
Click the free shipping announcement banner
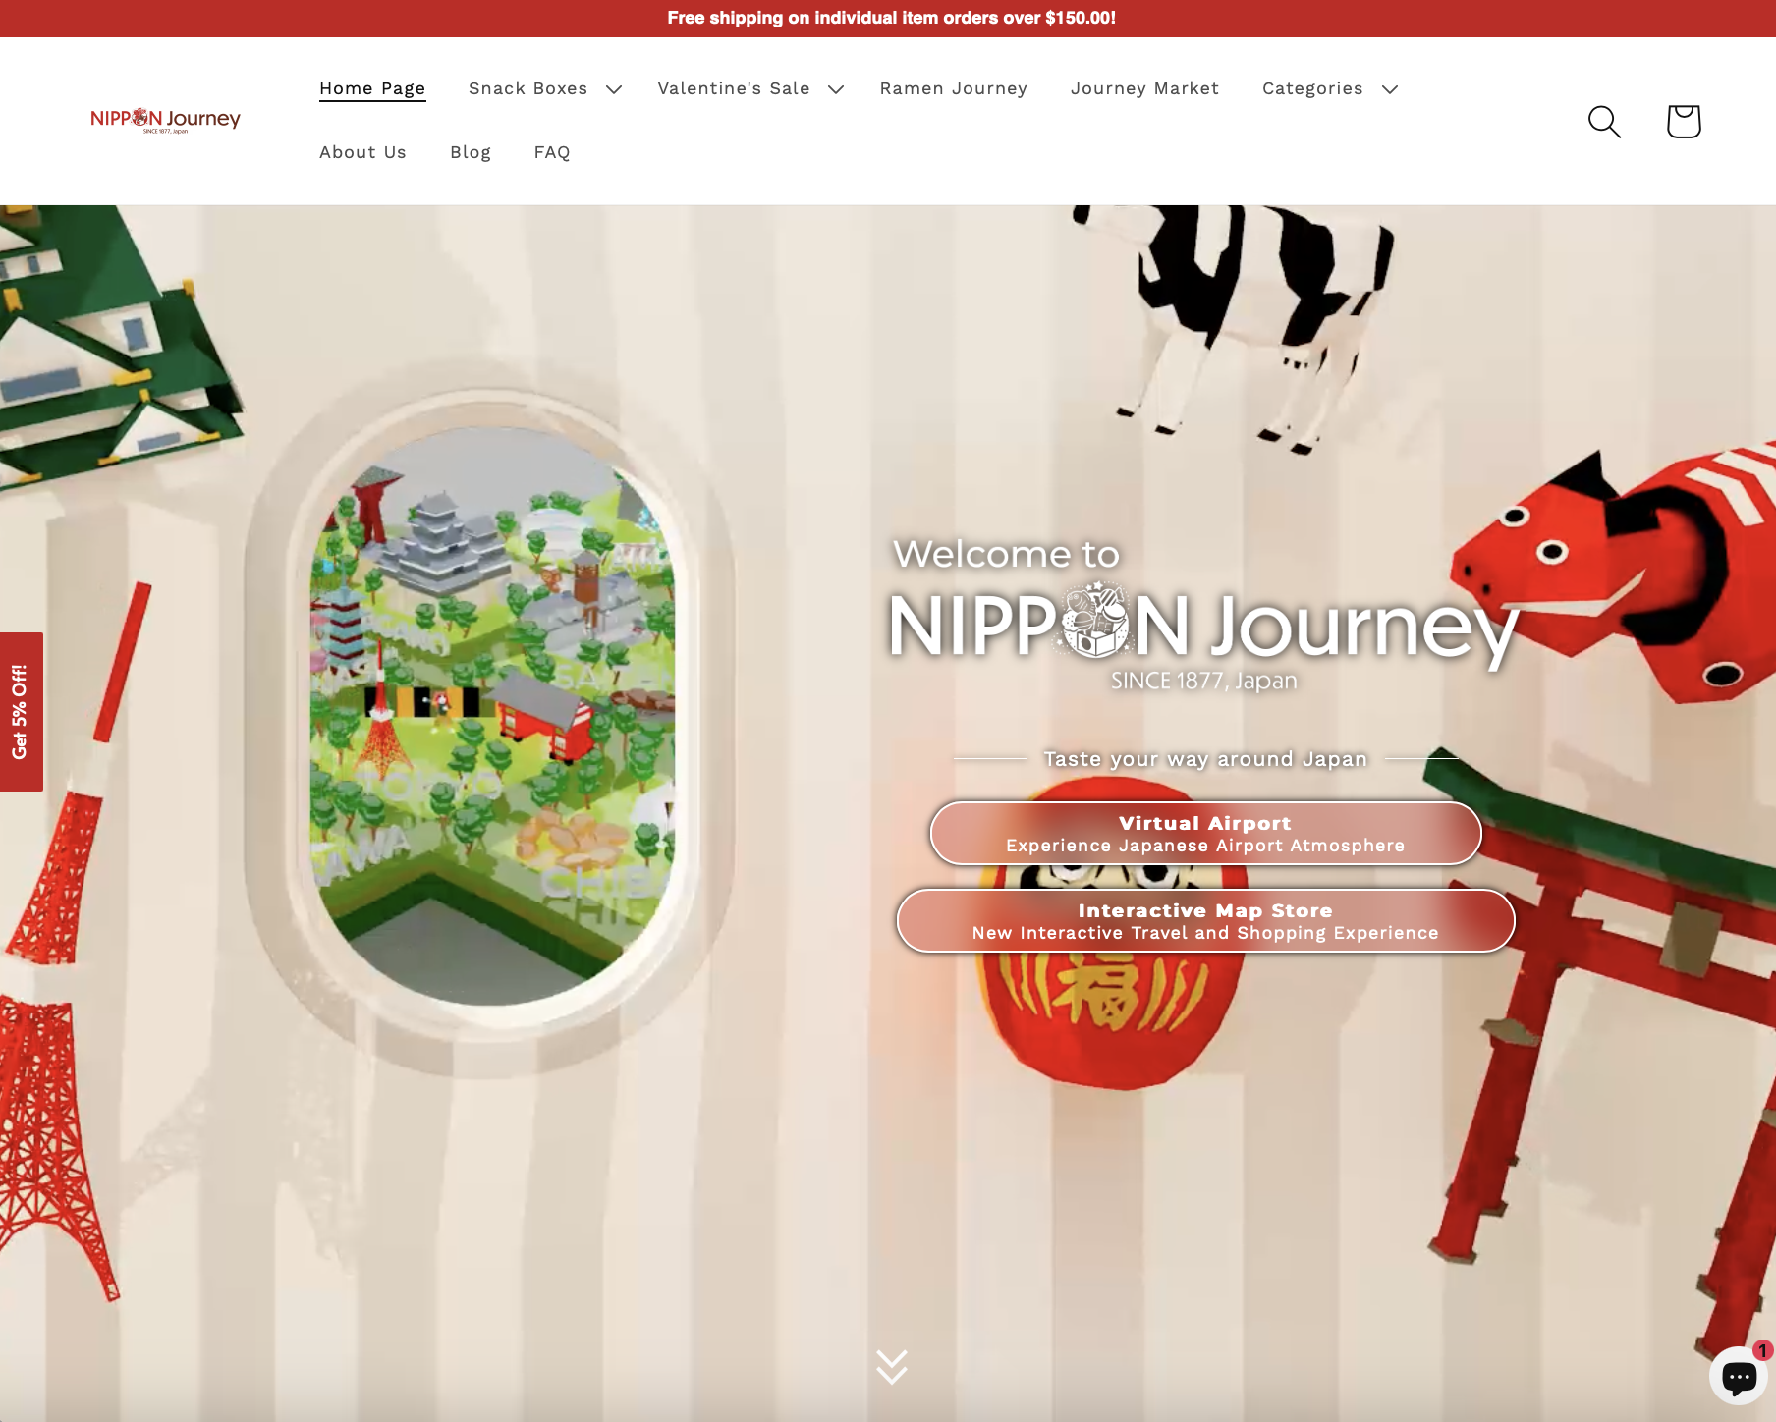coord(888,18)
